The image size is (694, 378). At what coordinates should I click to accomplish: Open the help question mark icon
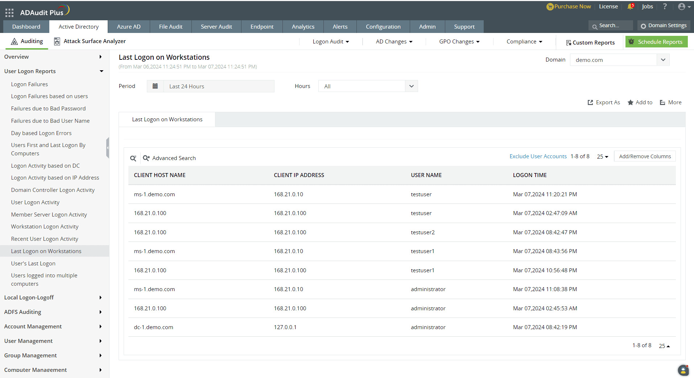pyautogui.click(x=665, y=7)
